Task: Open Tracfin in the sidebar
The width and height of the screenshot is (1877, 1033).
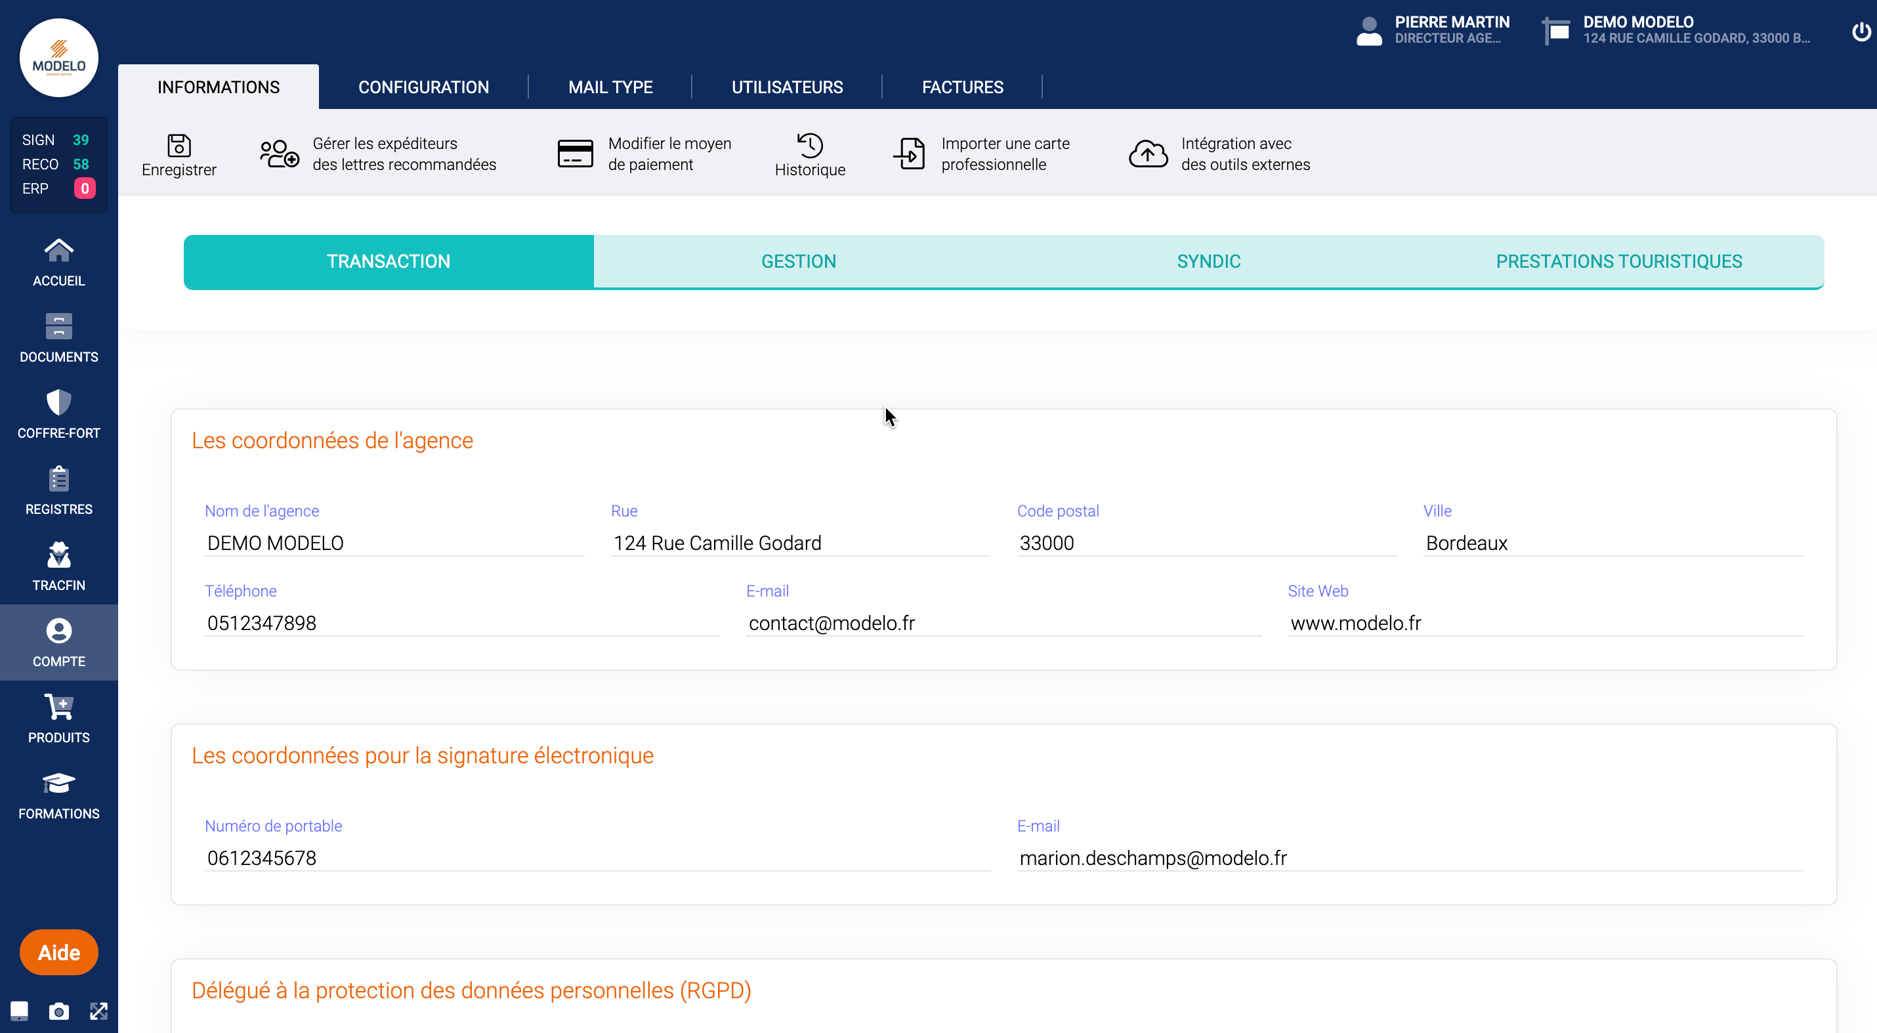Action: [58, 566]
